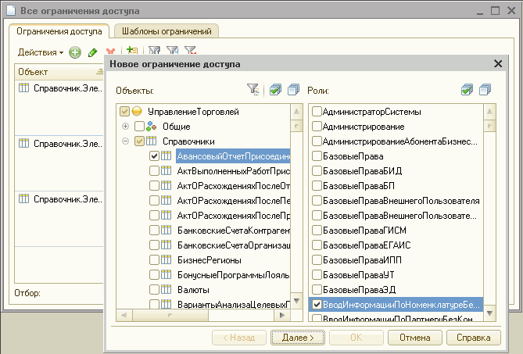Uncheck ВводИнформацииПоНоменклатуреБе role checkbox
Screen dimensions: 523x354
tap(317, 304)
